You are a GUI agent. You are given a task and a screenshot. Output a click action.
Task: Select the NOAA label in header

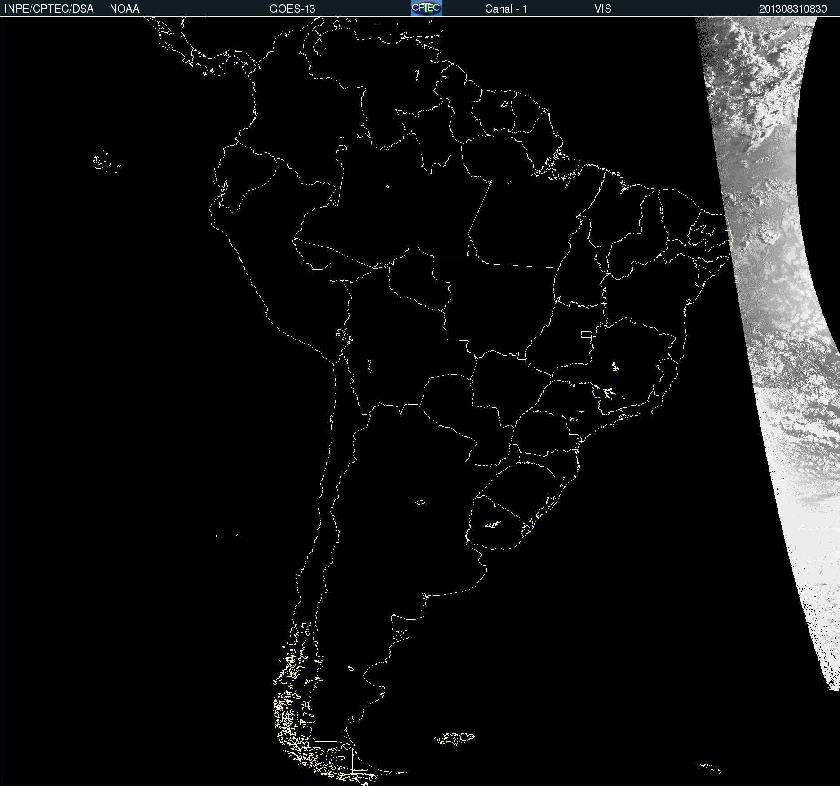coord(124,9)
